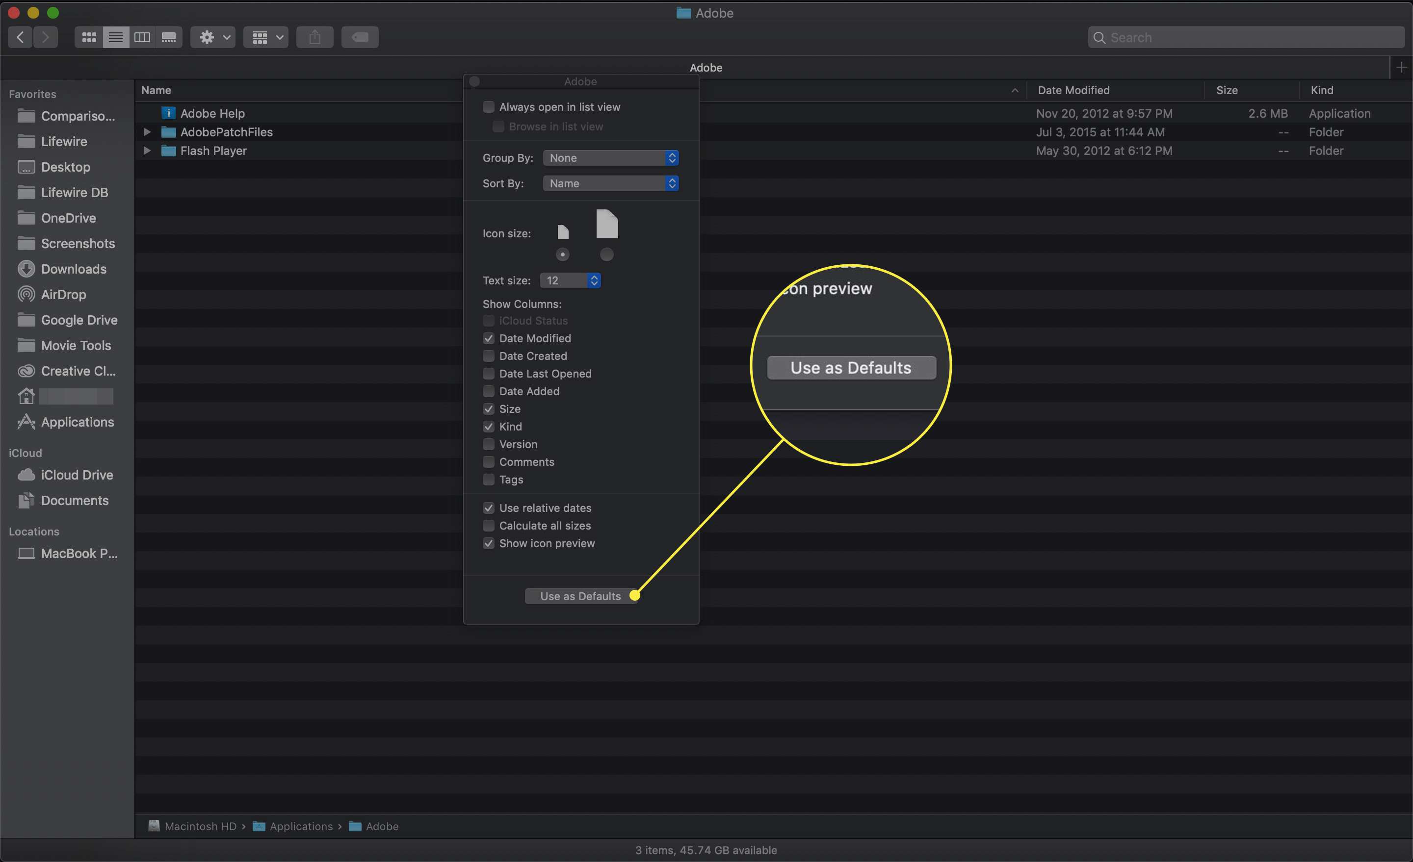Viewport: 1413px width, 862px height.
Task: Click the Flash Player folder
Action: click(x=213, y=149)
